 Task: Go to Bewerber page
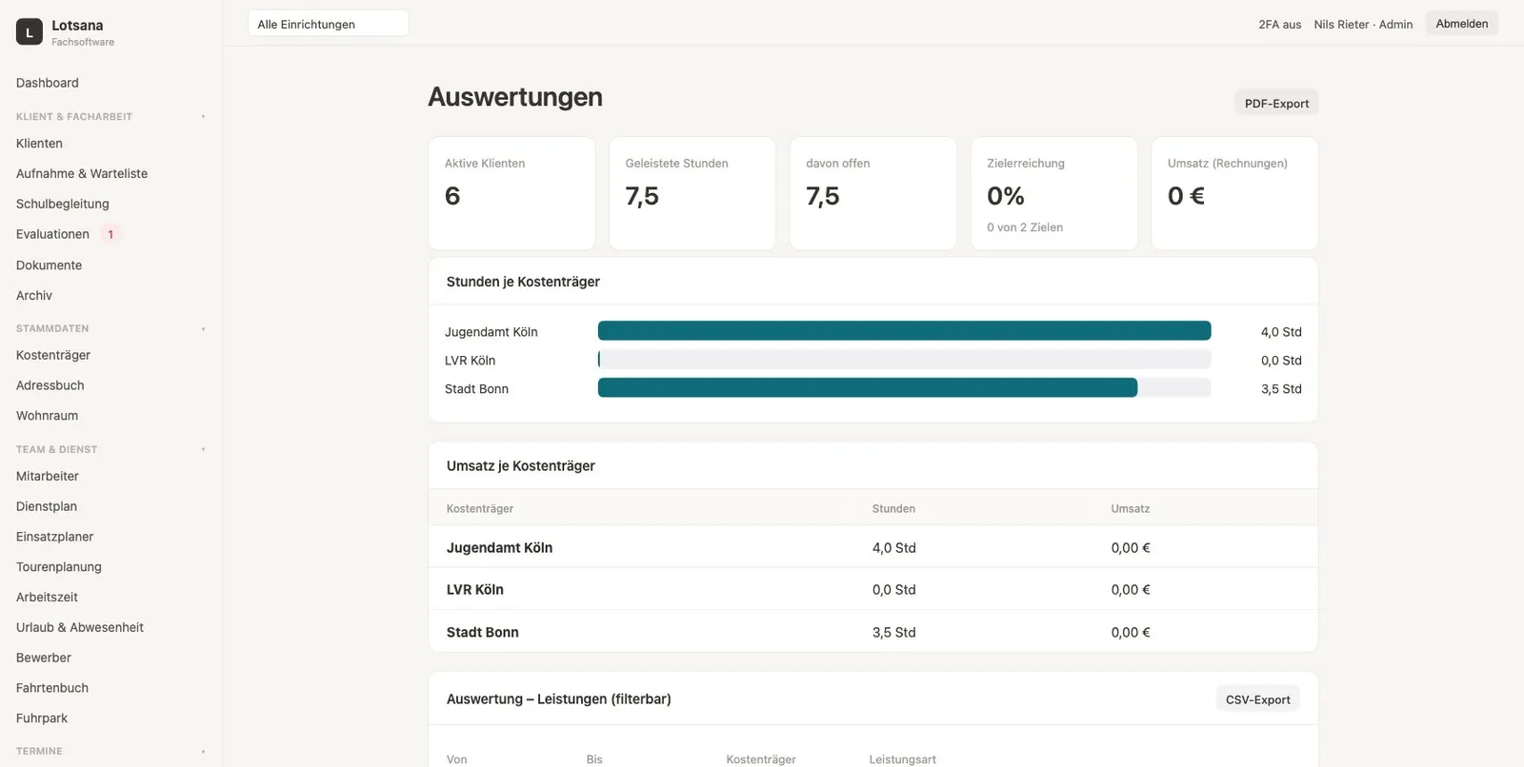[44, 658]
